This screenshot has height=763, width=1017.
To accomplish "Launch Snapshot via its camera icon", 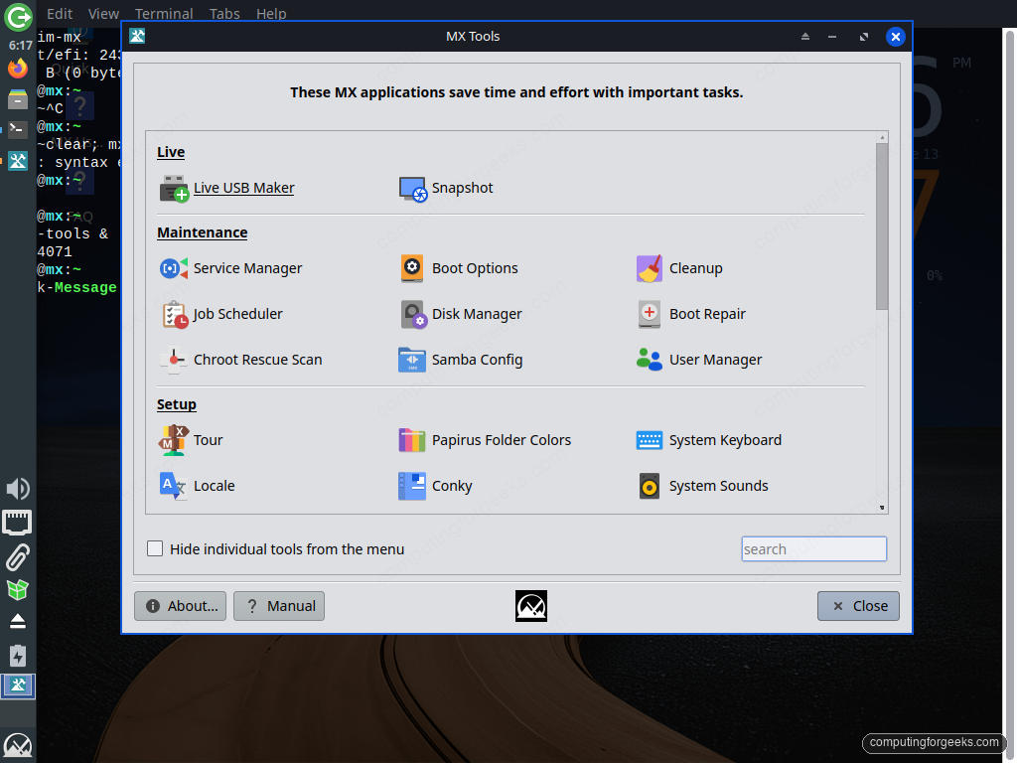I will point(412,188).
